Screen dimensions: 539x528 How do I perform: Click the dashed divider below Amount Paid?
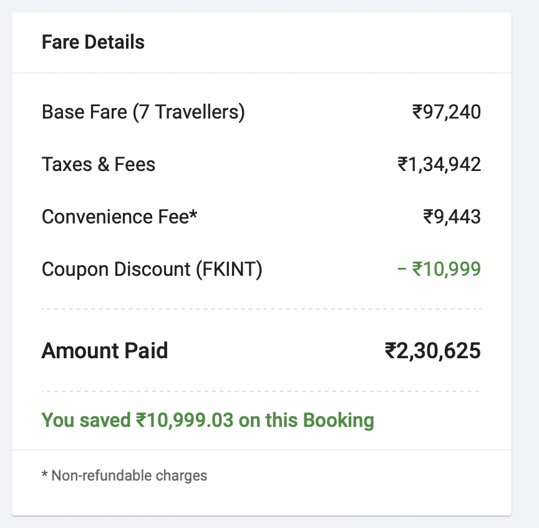point(261,391)
